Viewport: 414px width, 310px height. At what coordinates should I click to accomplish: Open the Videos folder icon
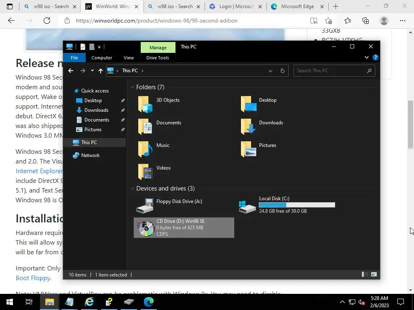(x=145, y=172)
